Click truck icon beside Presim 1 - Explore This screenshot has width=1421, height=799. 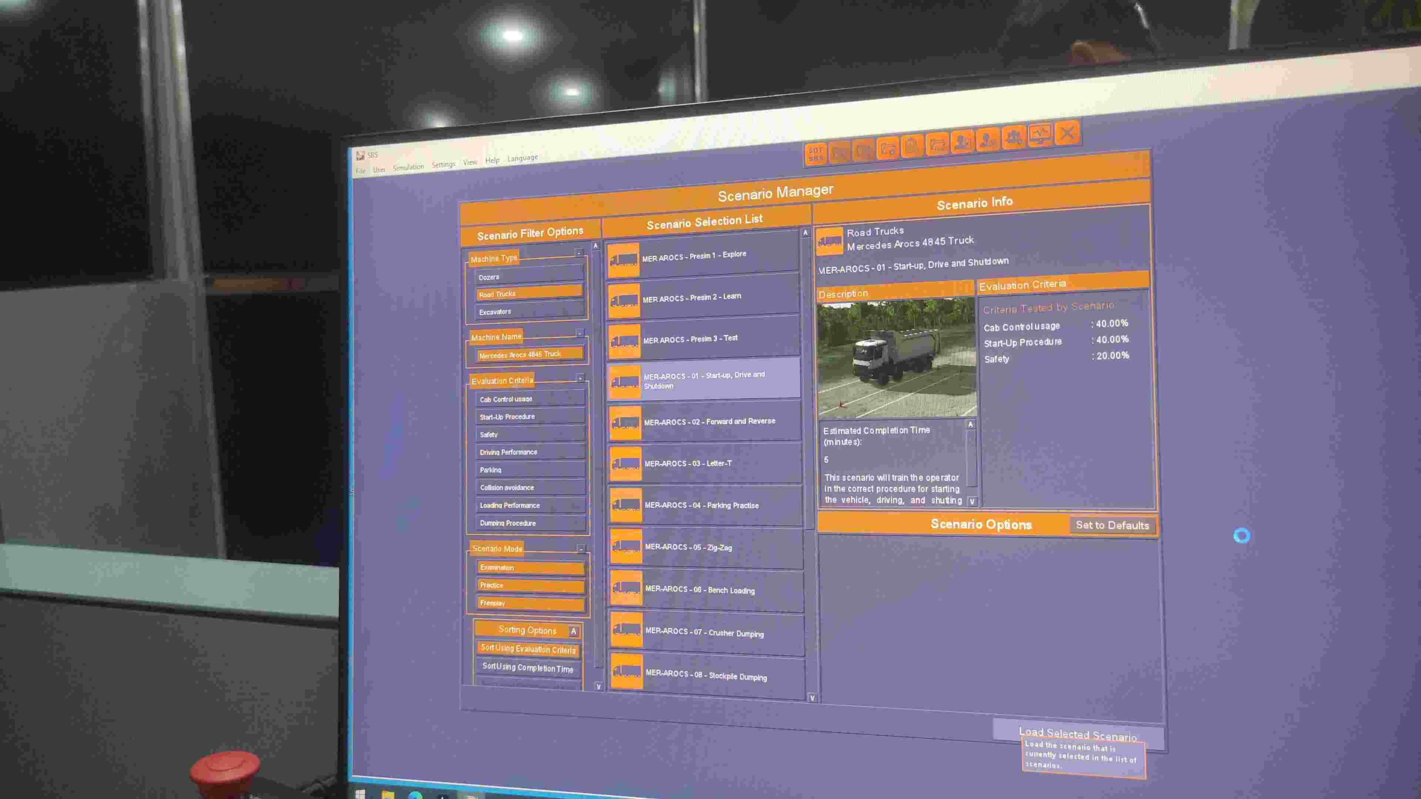coord(623,260)
